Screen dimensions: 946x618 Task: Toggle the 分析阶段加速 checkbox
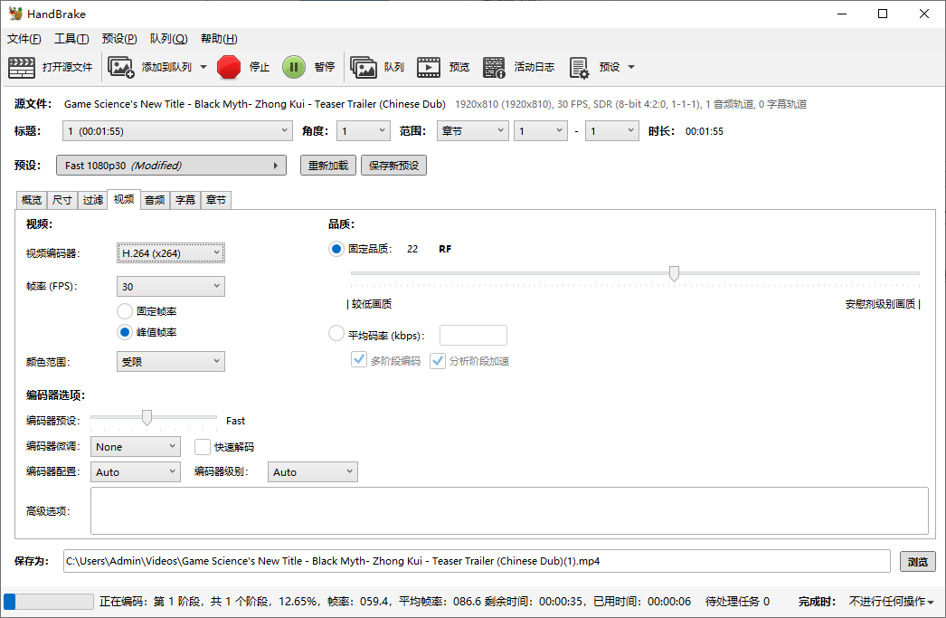438,361
